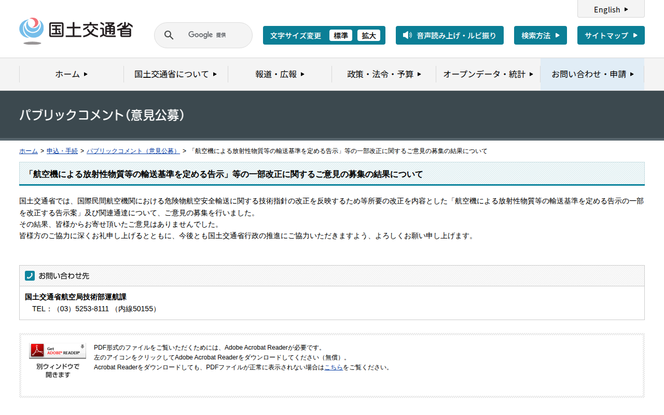Click the arrow icon next to English
664x415 pixels.
[x=626, y=9]
